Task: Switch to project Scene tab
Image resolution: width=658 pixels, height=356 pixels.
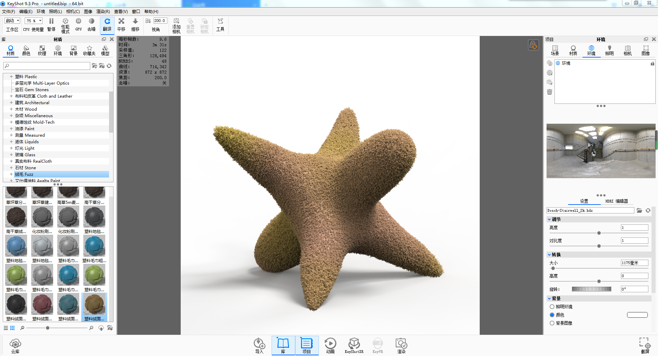Action: (555, 50)
